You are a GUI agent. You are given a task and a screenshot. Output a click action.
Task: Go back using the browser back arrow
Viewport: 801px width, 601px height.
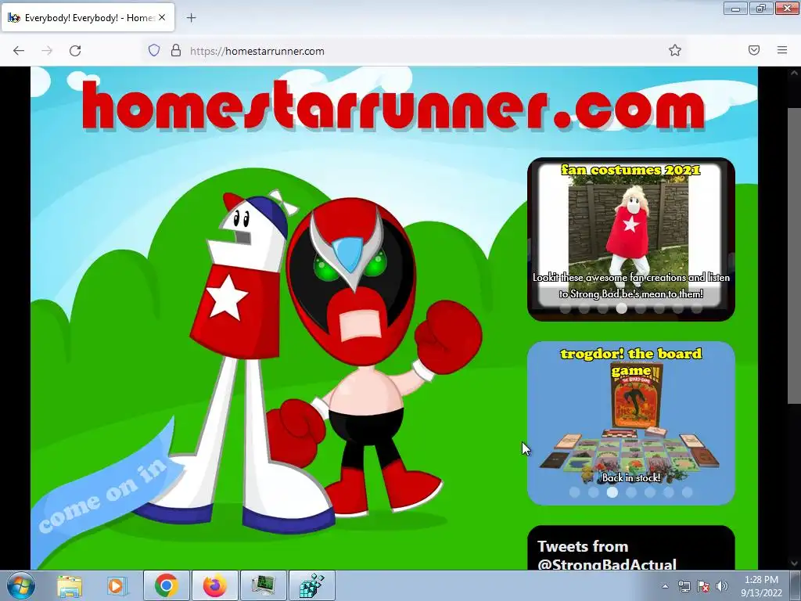coord(19,51)
